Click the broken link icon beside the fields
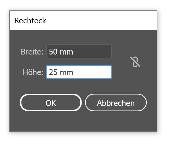 click(x=135, y=62)
